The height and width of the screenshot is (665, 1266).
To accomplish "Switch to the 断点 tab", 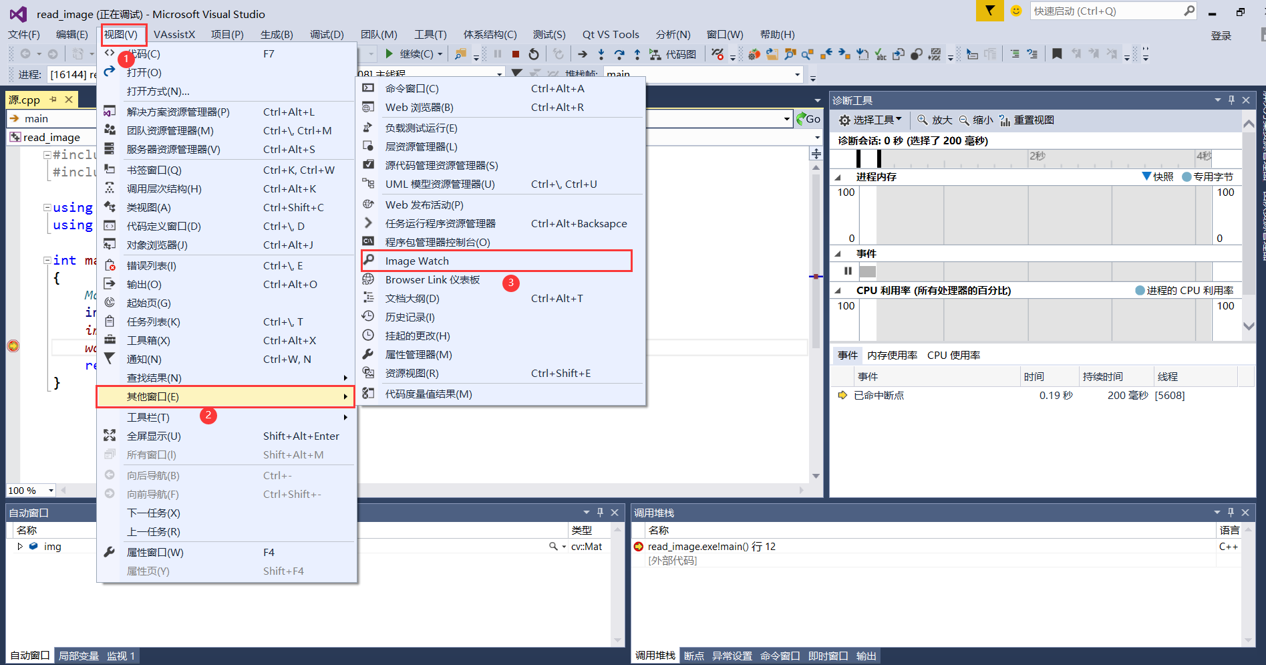I will coord(693,656).
